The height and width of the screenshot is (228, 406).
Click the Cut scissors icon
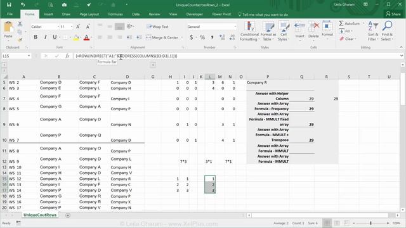coord(20,24)
